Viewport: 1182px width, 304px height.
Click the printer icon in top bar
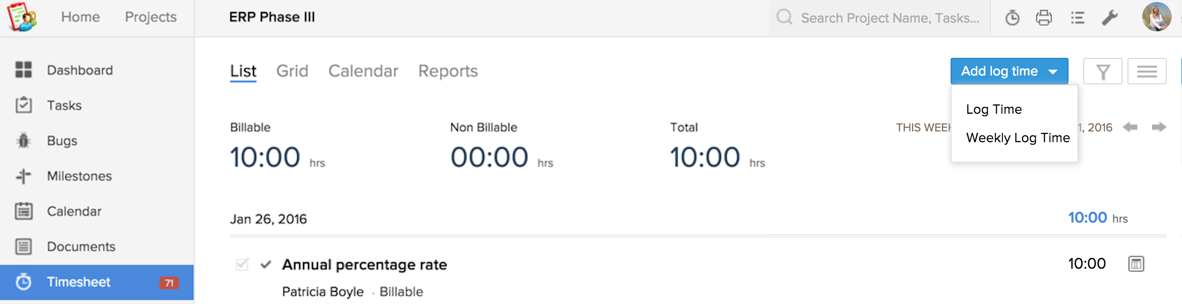1044,18
